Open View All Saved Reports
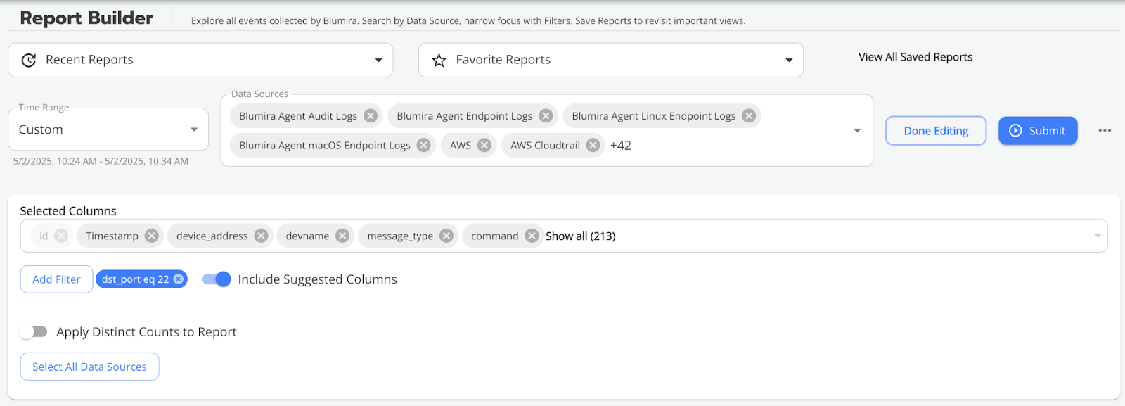This screenshot has width=1125, height=406. [915, 57]
